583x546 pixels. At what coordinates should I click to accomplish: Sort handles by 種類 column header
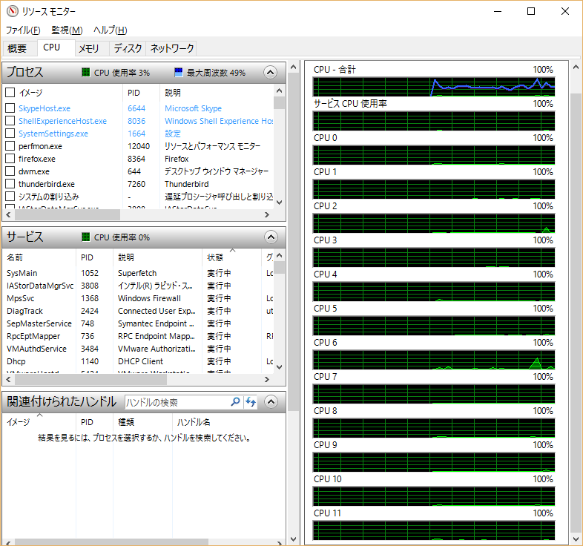142,422
